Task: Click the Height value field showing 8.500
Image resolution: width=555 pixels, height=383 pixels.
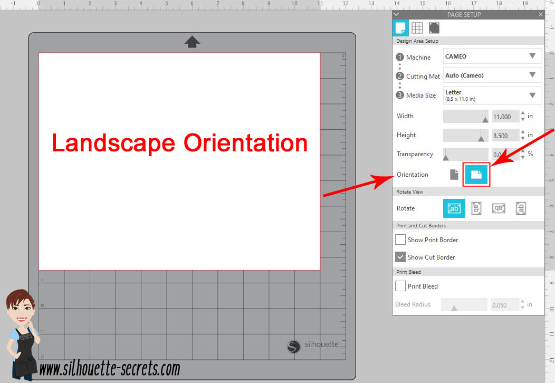Action: [504, 136]
